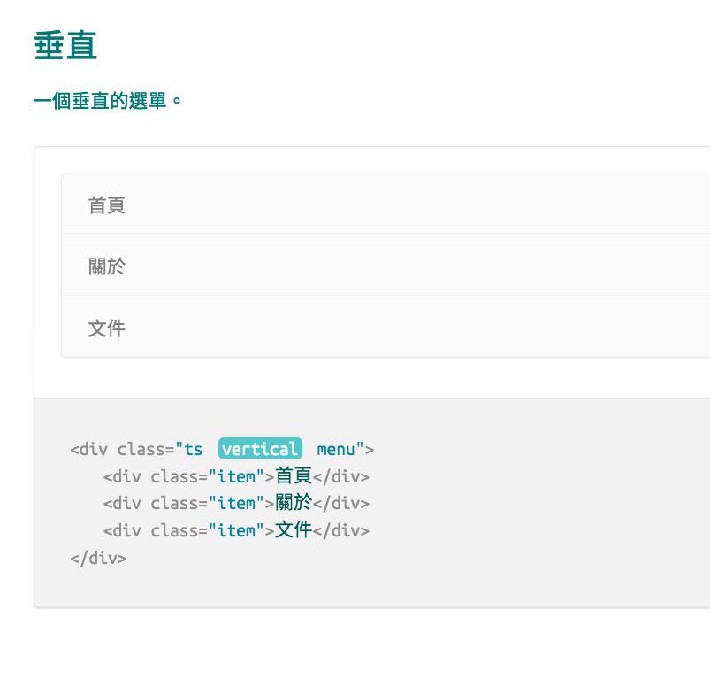710x687 pixels.
Task: Click "item" string on the 文件 code line
Action: [x=236, y=530]
